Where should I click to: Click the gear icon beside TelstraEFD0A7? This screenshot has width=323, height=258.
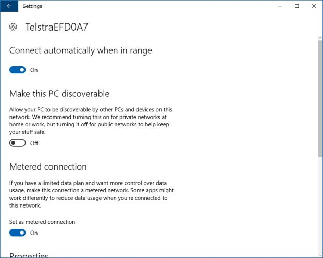pyautogui.click(x=15, y=28)
